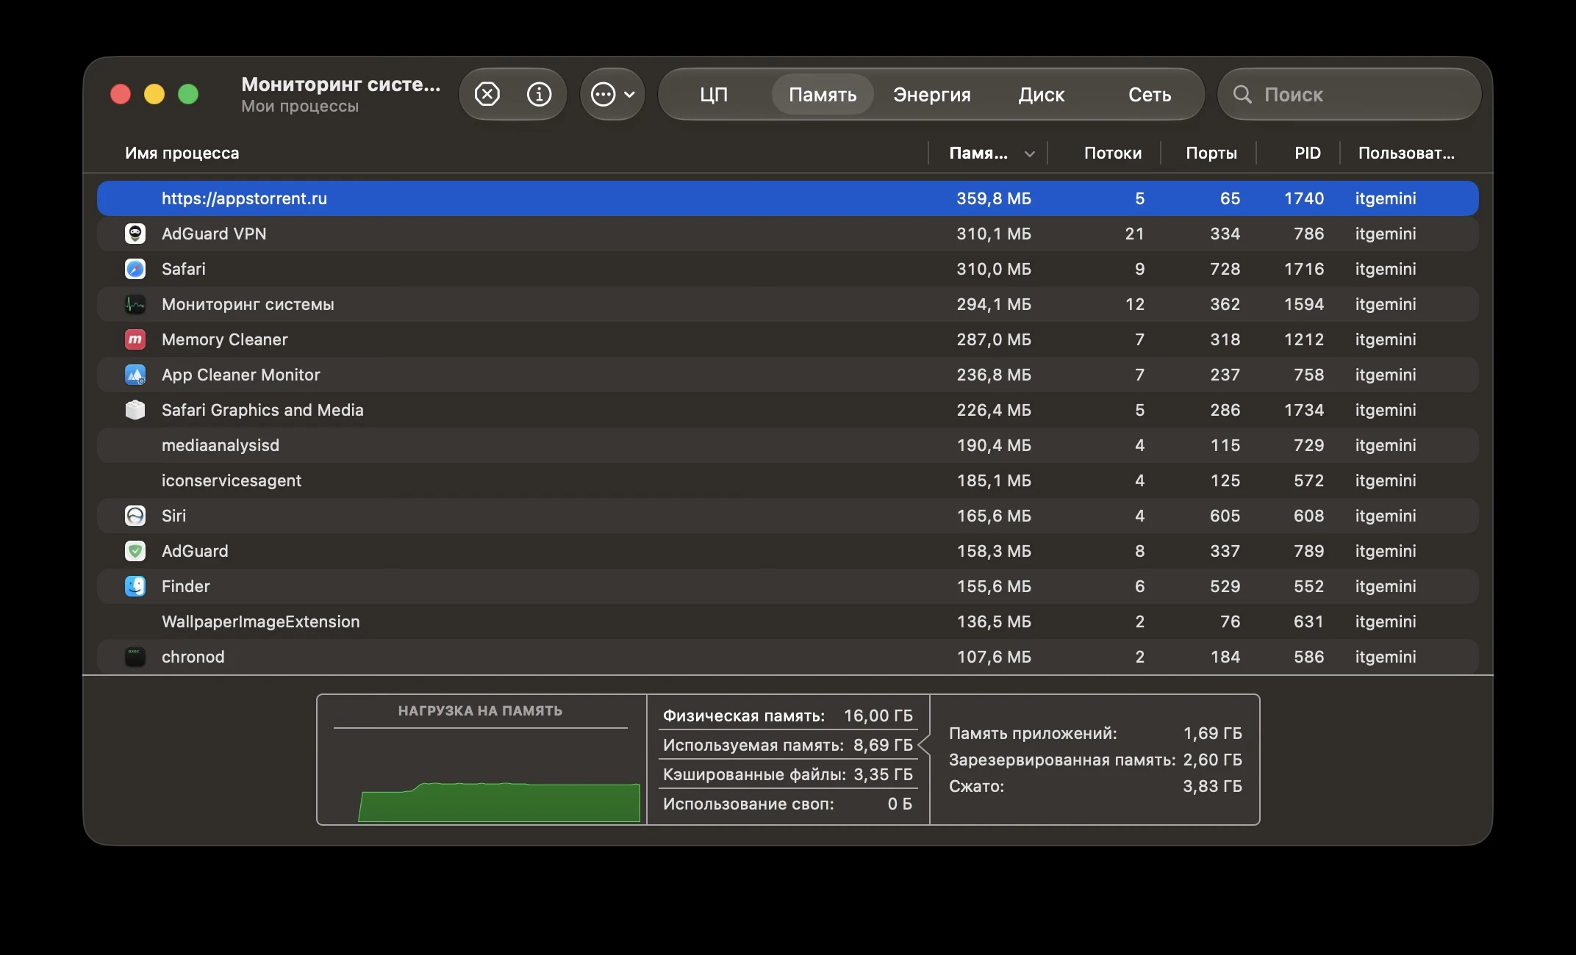Click the Кэшированные файлы 3,35 ГБ entry
This screenshot has height=955, width=1576.
788,774
